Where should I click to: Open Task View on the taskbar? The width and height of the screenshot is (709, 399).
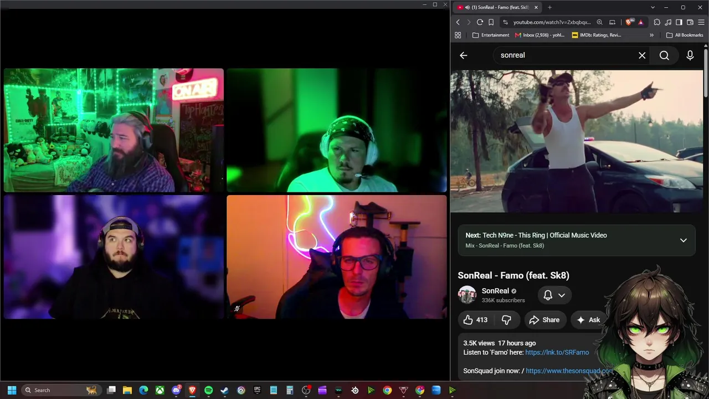click(x=111, y=390)
